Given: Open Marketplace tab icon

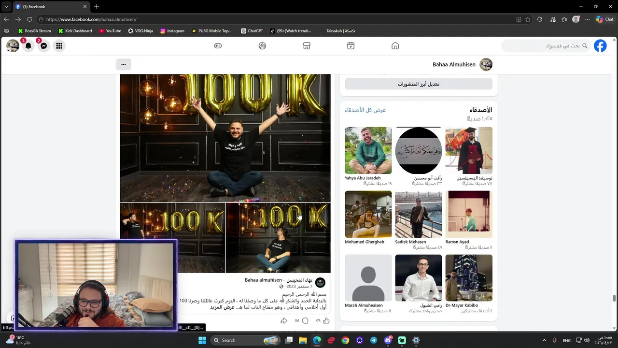Looking at the screenshot, I should pos(307,46).
